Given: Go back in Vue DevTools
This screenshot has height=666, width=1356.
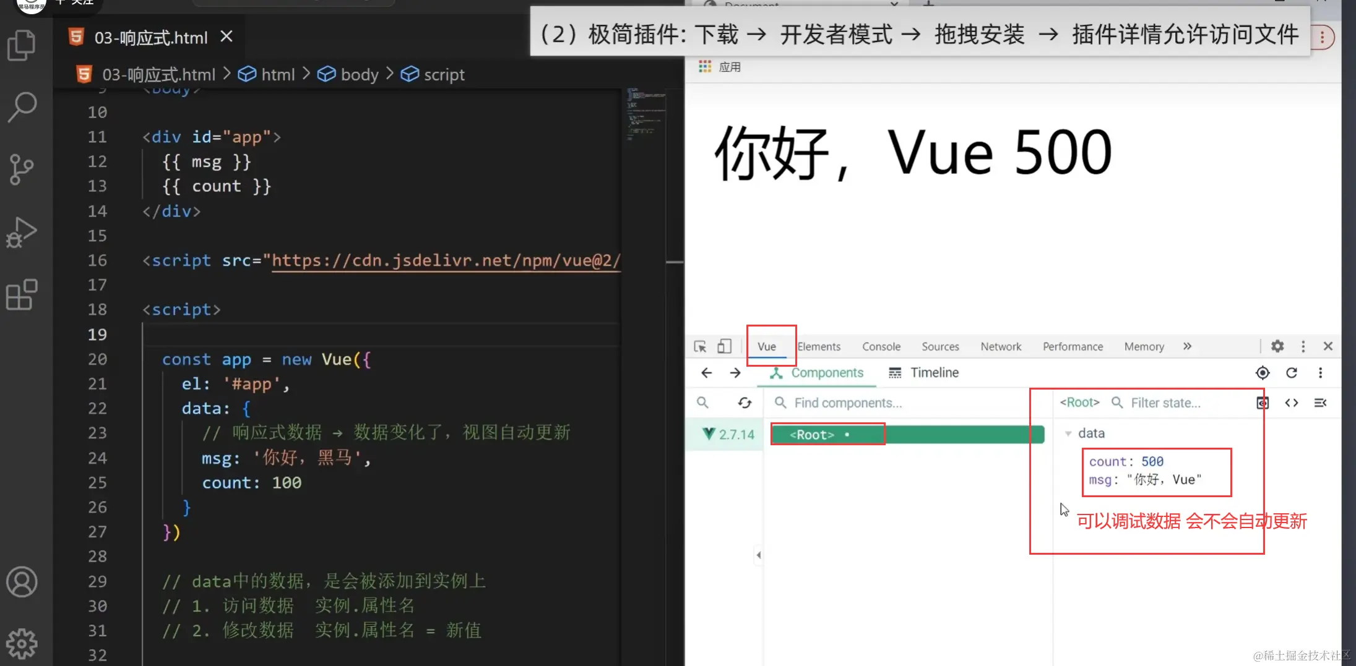Looking at the screenshot, I should [706, 372].
